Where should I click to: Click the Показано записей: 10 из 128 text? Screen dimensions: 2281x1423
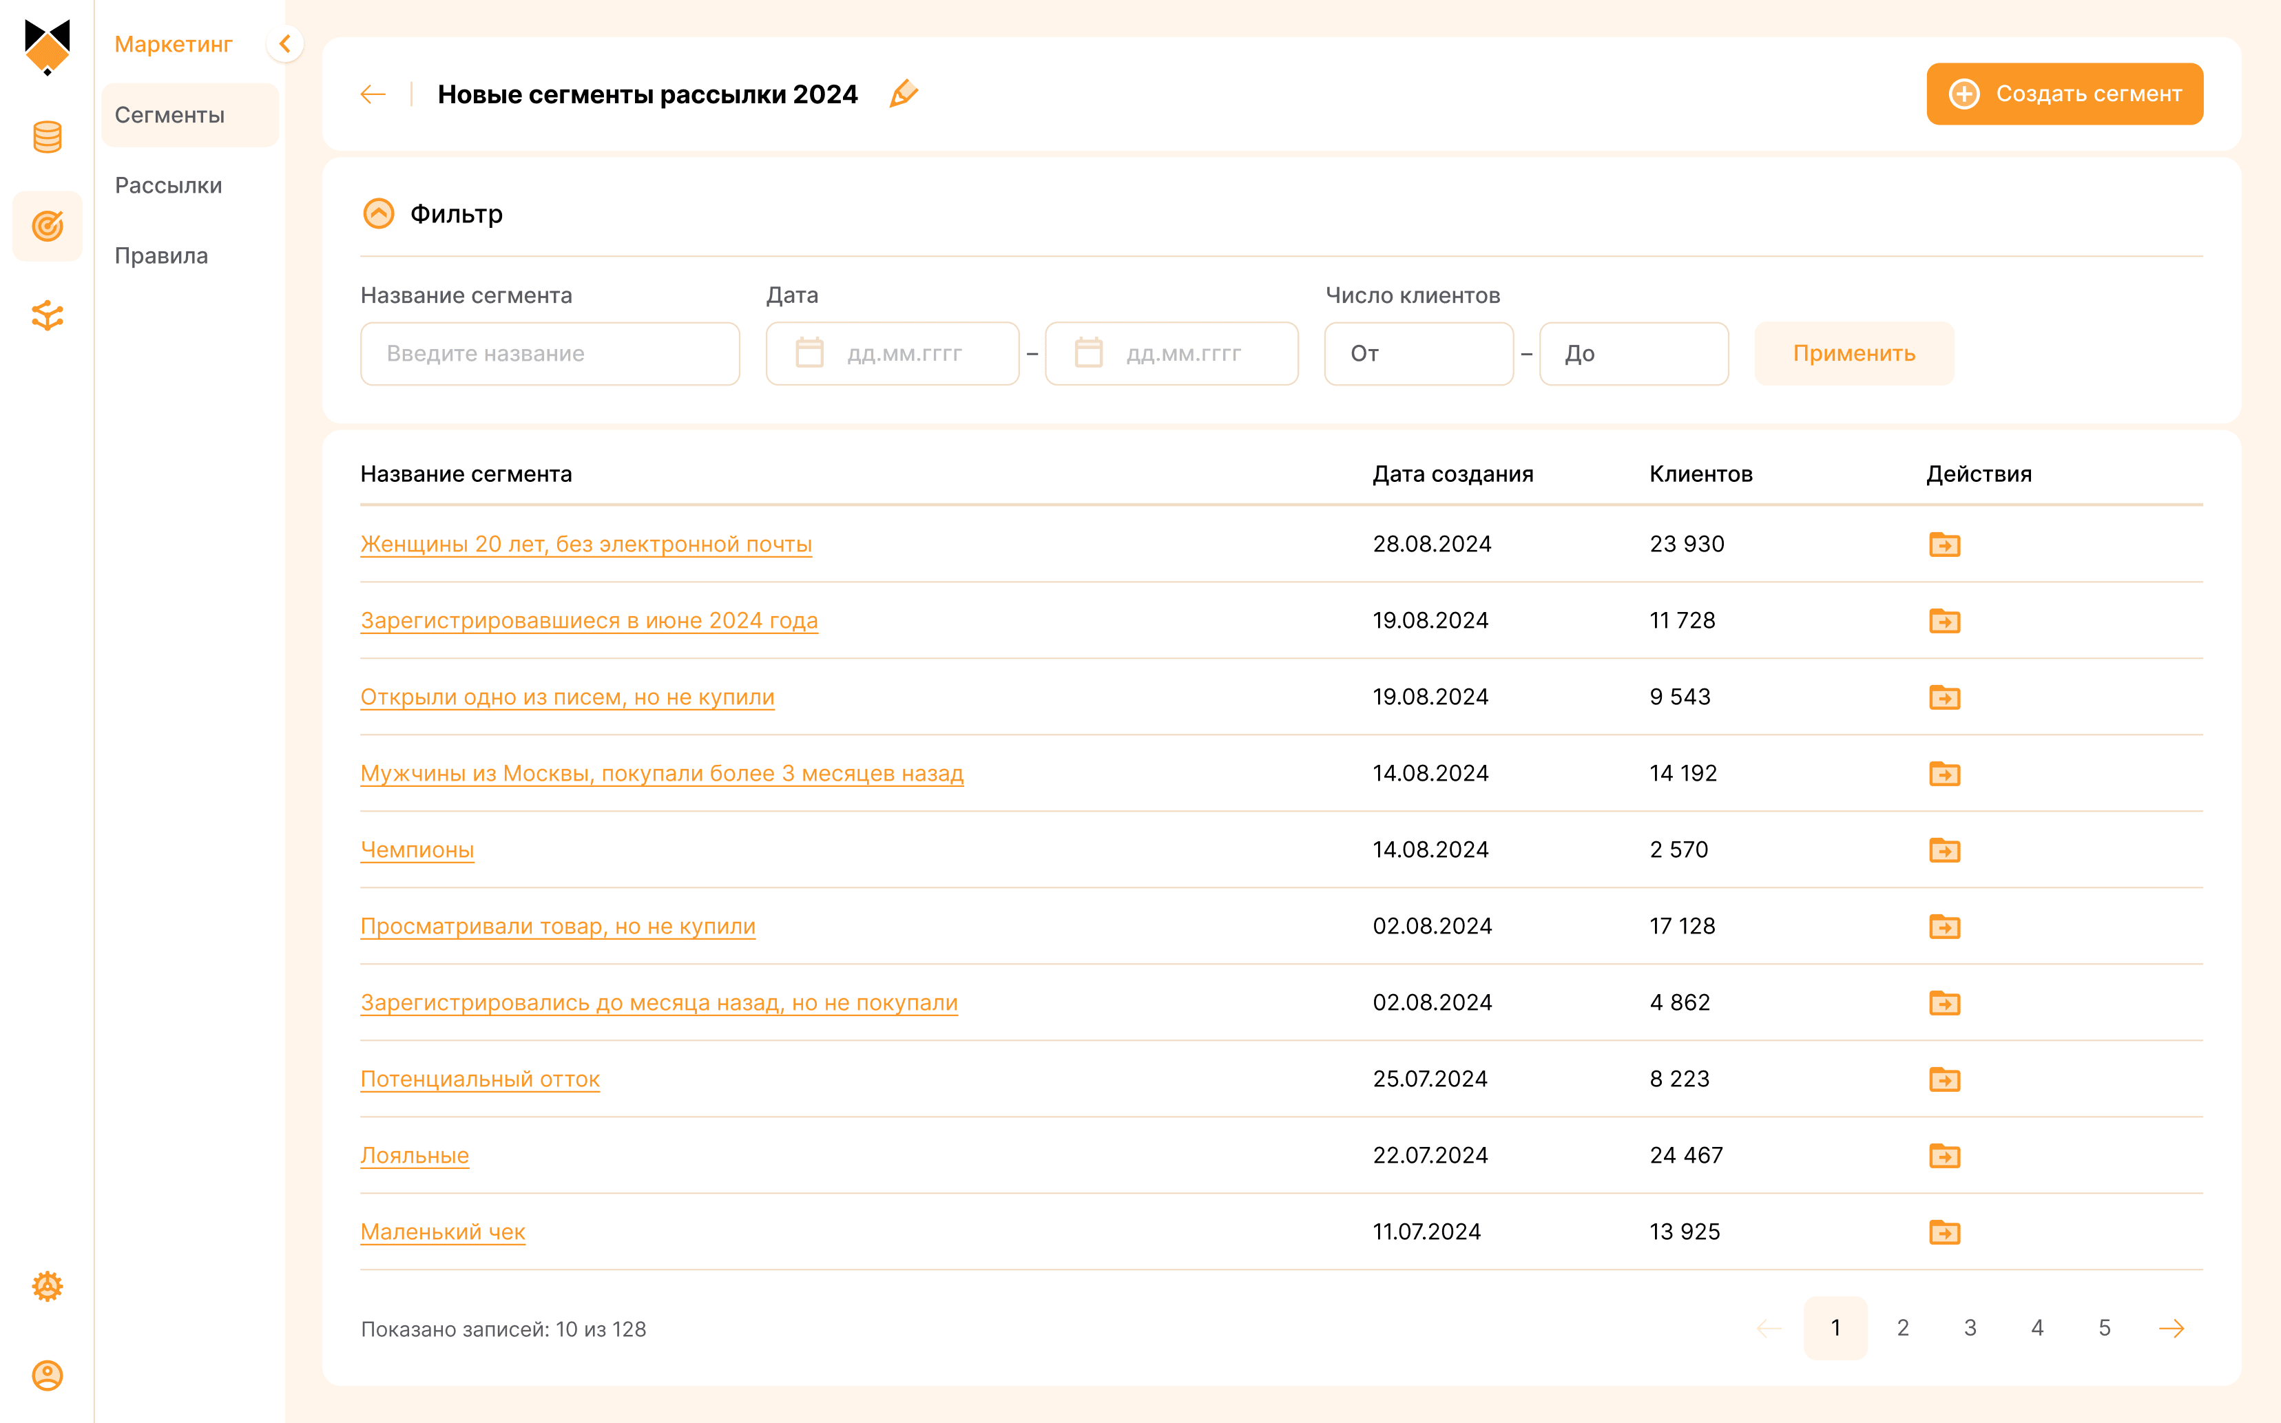pyautogui.click(x=503, y=1329)
